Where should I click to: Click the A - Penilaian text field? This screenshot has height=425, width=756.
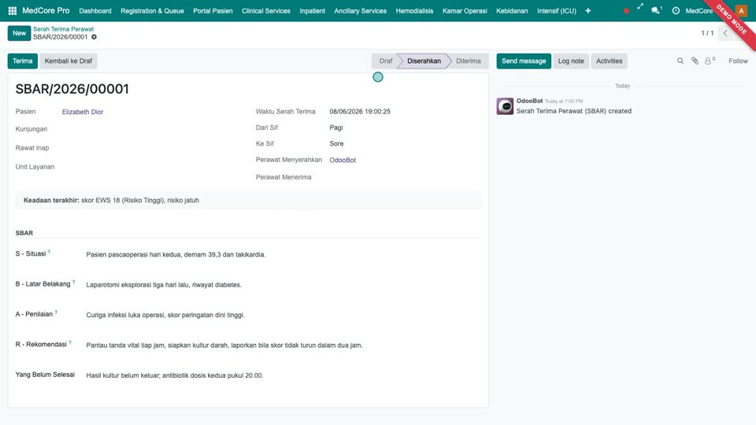point(283,315)
